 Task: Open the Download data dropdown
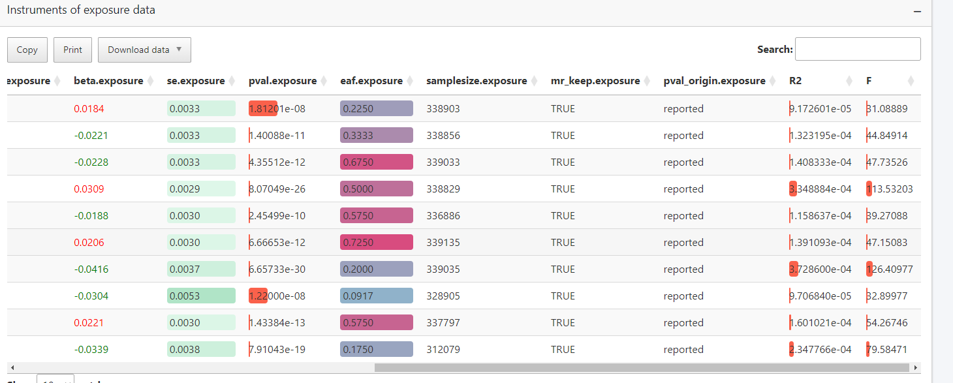point(144,50)
